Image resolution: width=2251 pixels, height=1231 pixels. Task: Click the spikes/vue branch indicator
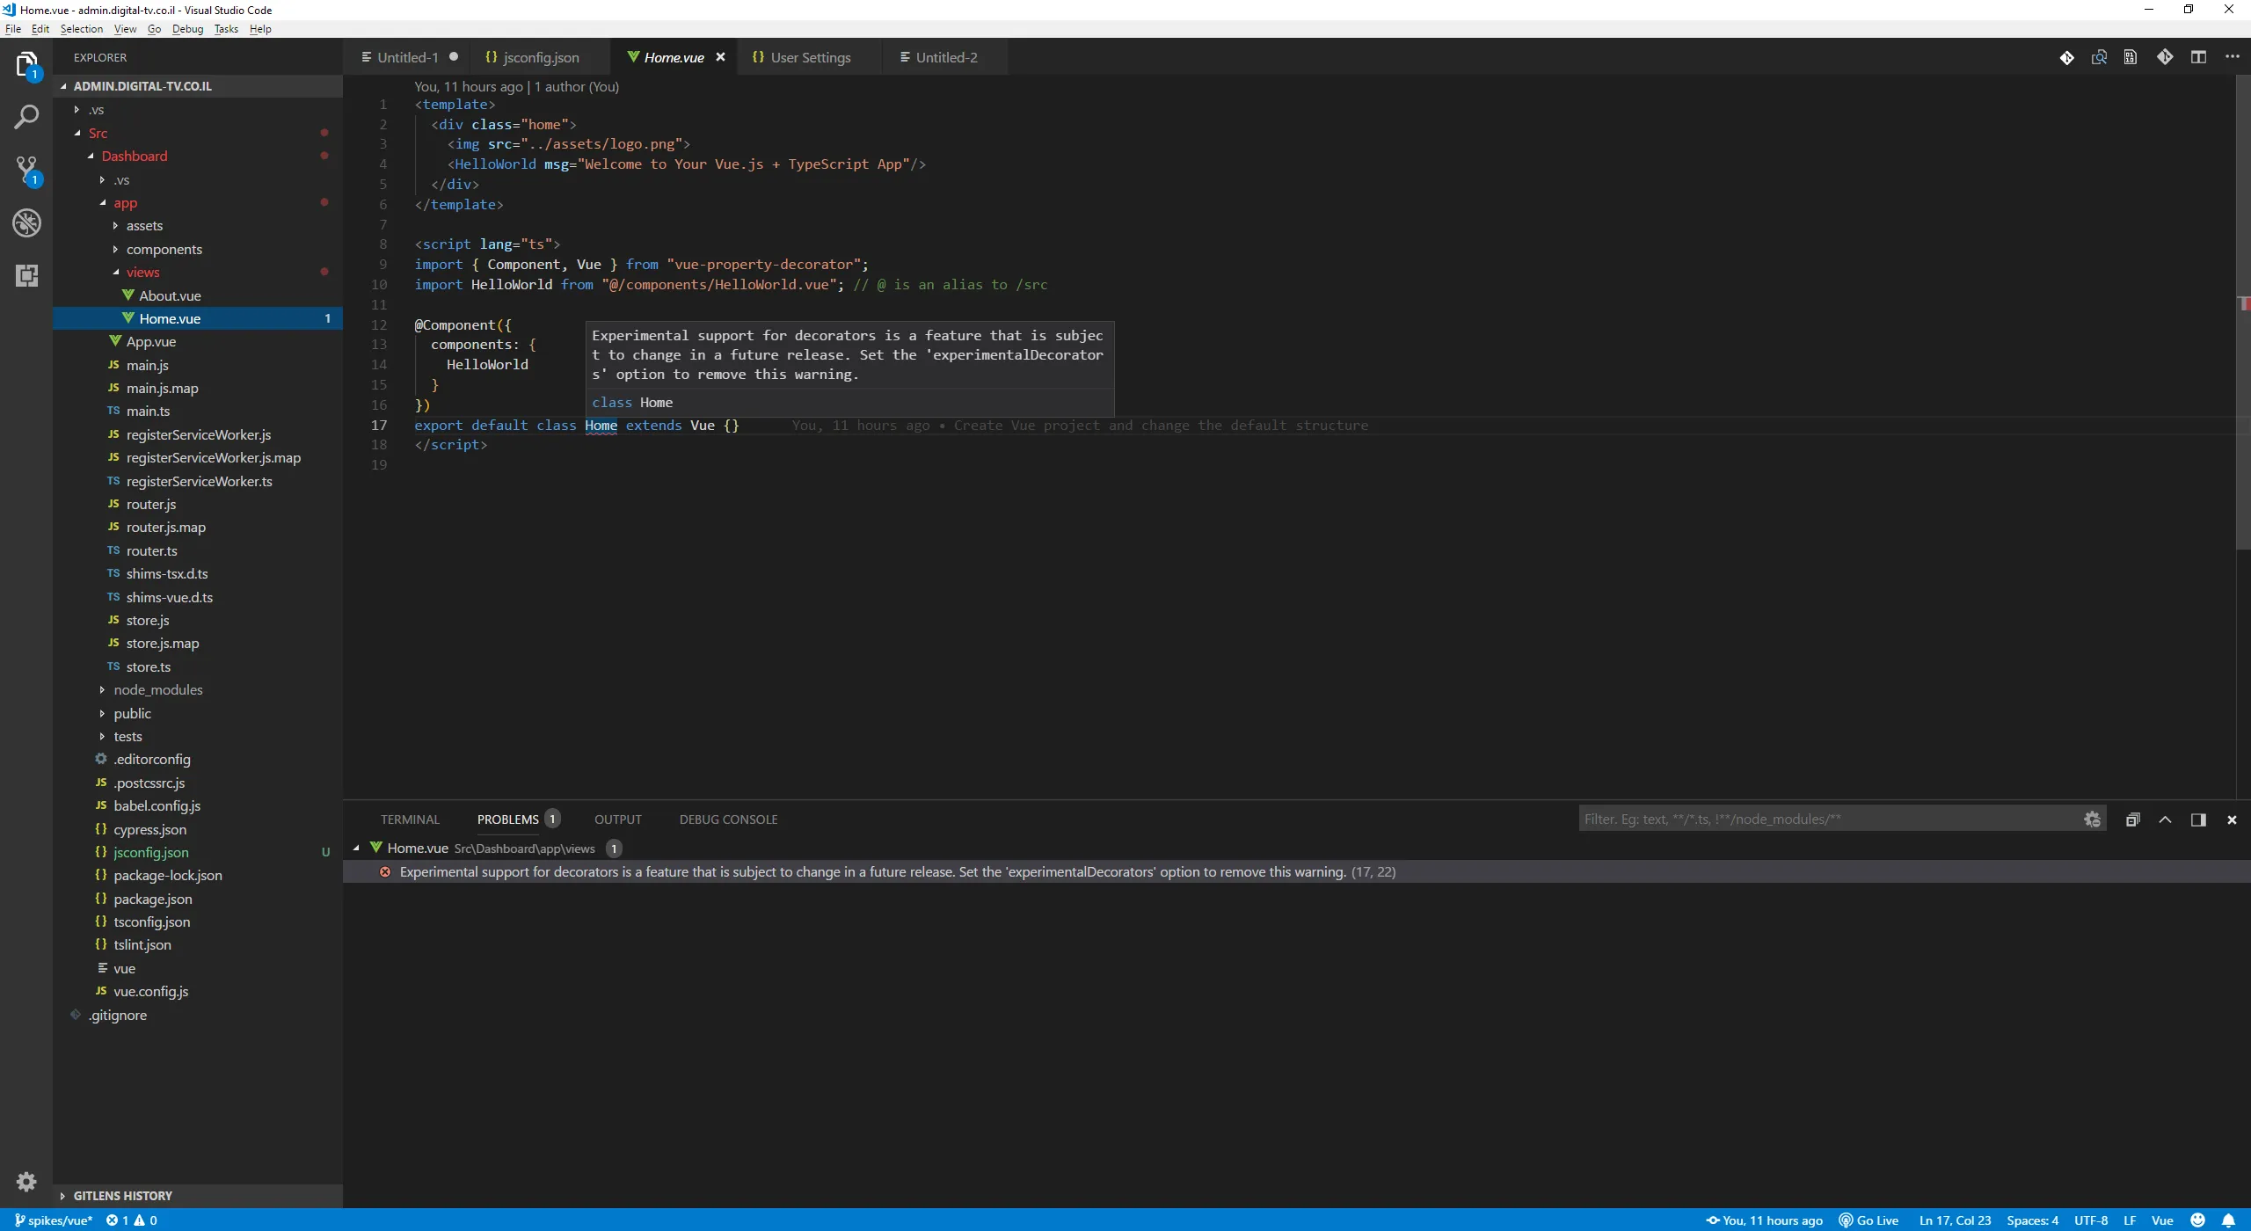click(x=55, y=1220)
